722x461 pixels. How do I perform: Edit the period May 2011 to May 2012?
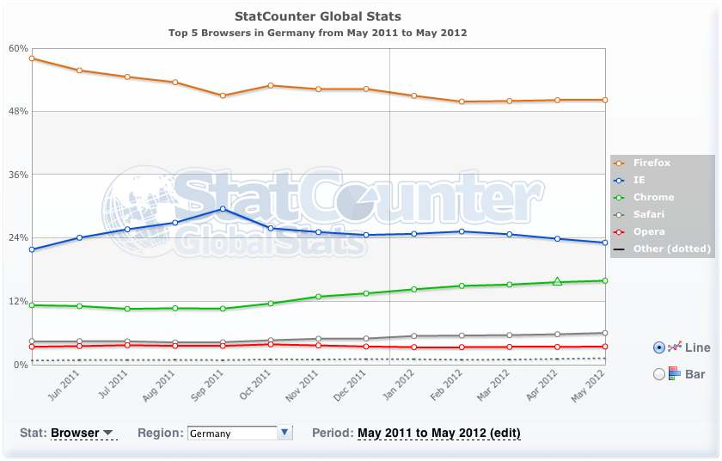[439, 433]
